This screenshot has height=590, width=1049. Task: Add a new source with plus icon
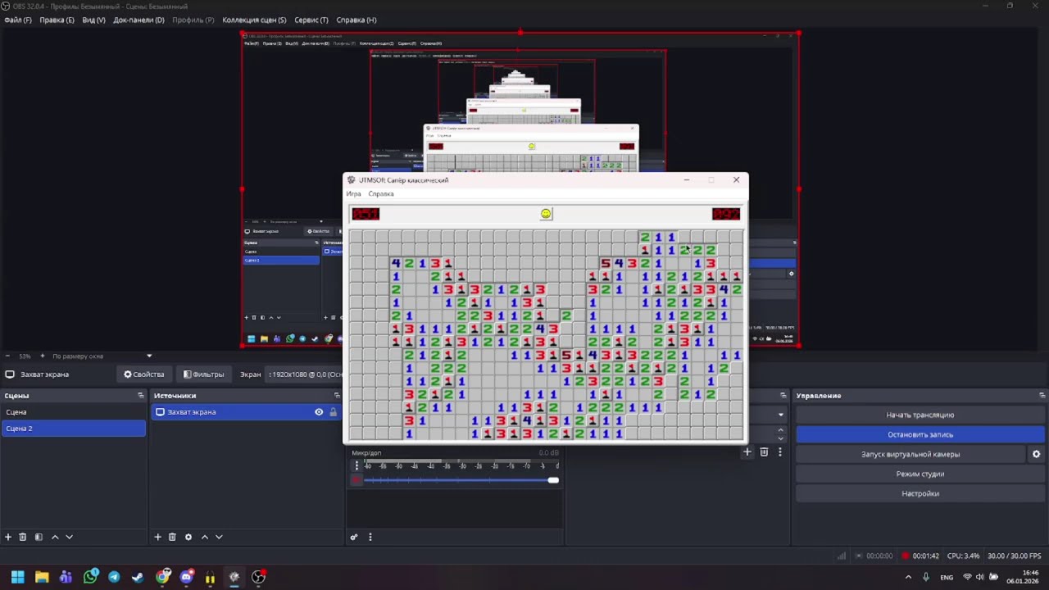(x=157, y=537)
